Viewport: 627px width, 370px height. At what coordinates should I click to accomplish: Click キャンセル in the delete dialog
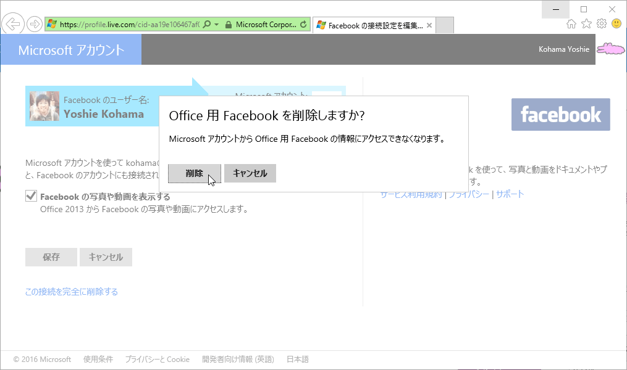point(250,173)
